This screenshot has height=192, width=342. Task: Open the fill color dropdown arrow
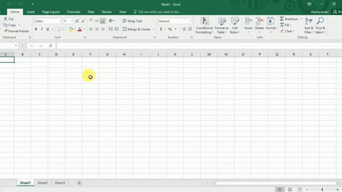(75, 29)
